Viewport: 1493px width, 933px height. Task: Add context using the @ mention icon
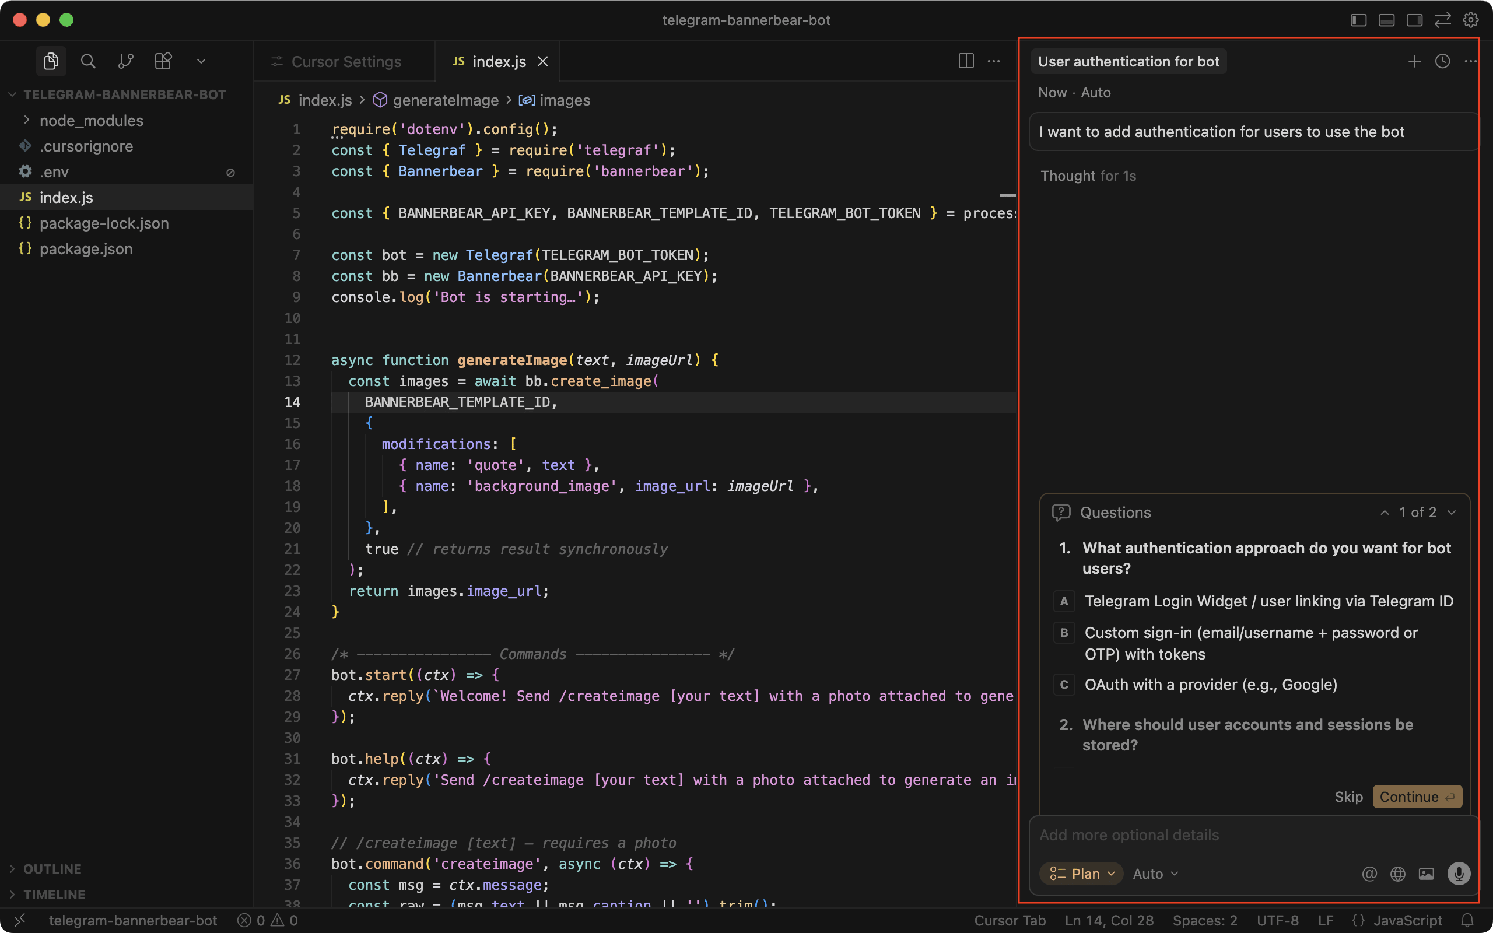(1368, 873)
